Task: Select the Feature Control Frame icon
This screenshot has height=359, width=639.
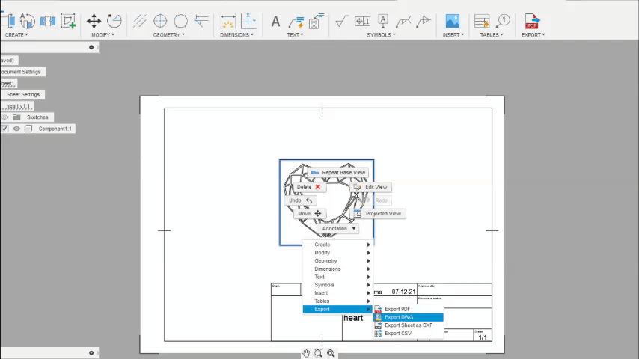Action: (362, 21)
